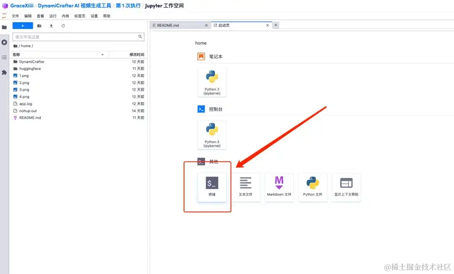The image size is (454, 274).
Task: Select the DynamiCrafter folder
Action: click(x=78, y=62)
